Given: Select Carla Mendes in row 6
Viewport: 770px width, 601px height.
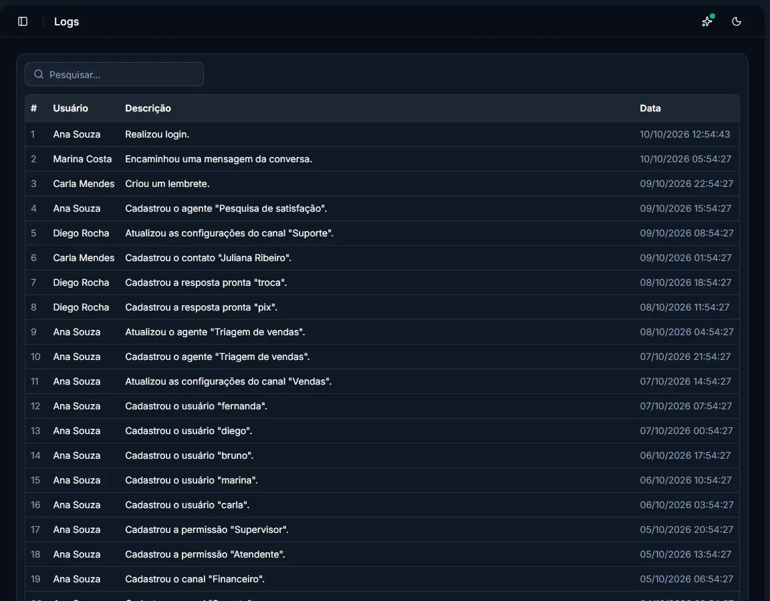Looking at the screenshot, I should point(84,258).
